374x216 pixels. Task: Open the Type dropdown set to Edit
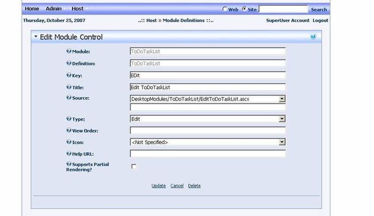point(282,118)
